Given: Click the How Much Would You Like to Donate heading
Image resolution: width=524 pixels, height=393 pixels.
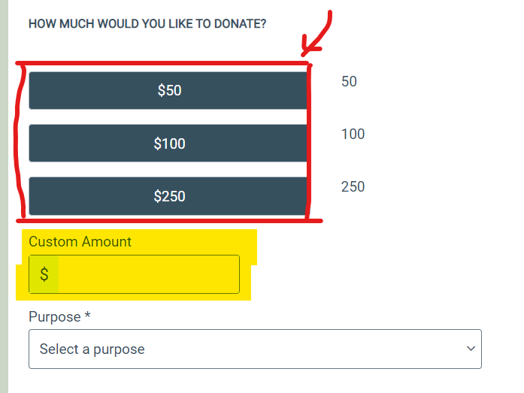Looking at the screenshot, I should tap(147, 24).
